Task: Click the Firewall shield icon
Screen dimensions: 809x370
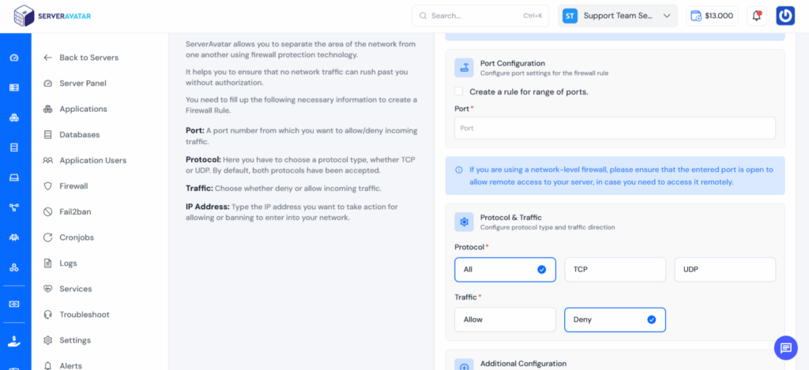Action: pyautogui.click(x=48, y=186)
